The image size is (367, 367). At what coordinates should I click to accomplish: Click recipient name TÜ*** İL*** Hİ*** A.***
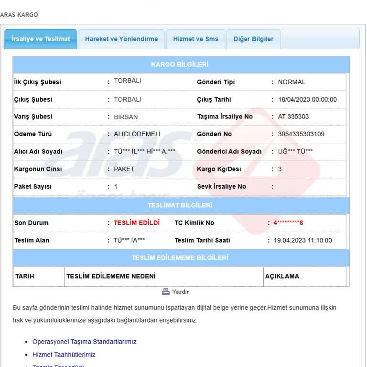coord(144,151)
